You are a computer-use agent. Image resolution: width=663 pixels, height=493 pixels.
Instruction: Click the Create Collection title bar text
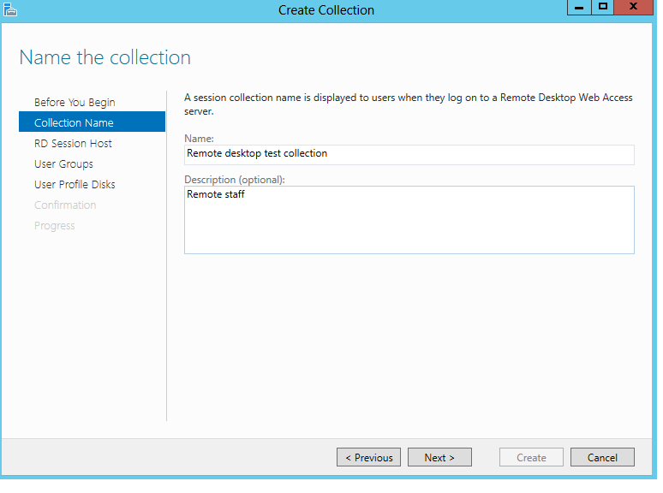click(326, 10)
